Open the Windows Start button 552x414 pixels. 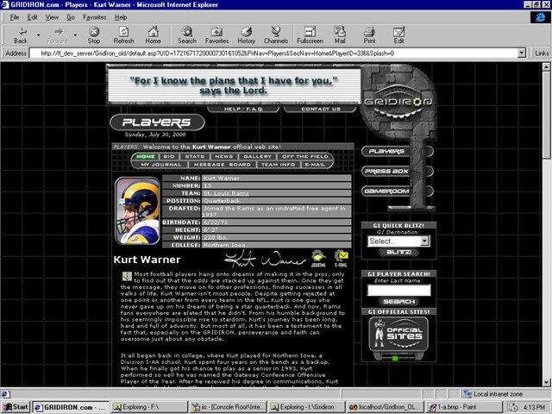16,407
